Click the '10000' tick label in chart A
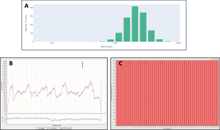 [178, 43]
